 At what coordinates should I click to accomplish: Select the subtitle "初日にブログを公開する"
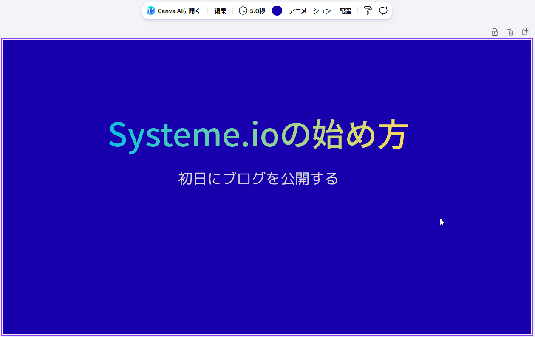[258, 179]
